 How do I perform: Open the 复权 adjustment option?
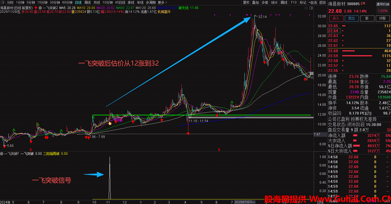click(246, 2)
